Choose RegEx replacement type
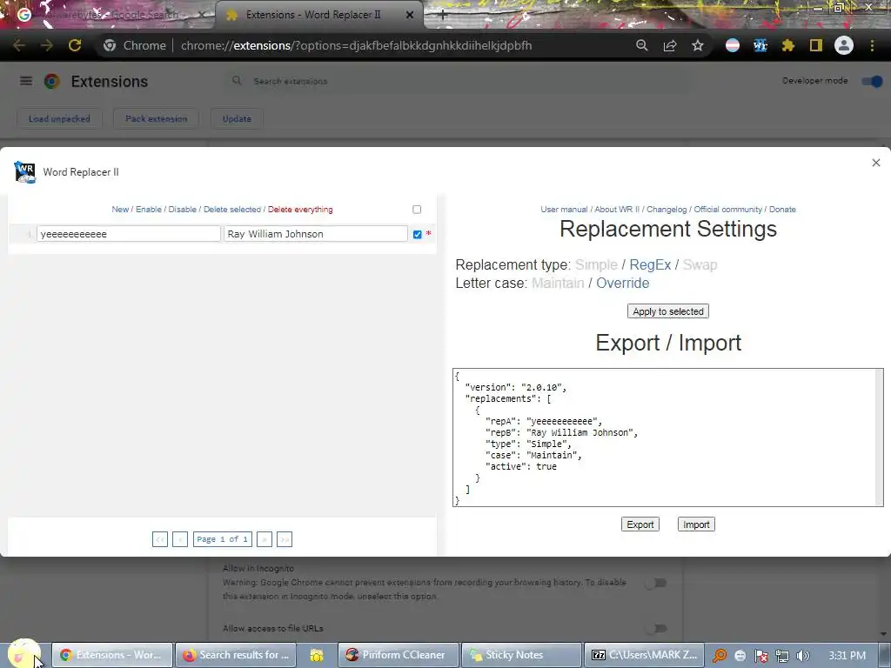Viewport: 891px width, 668px height. tap(650, 264)
